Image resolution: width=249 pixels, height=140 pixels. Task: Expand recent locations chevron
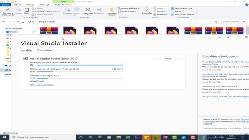pos(14,22)
